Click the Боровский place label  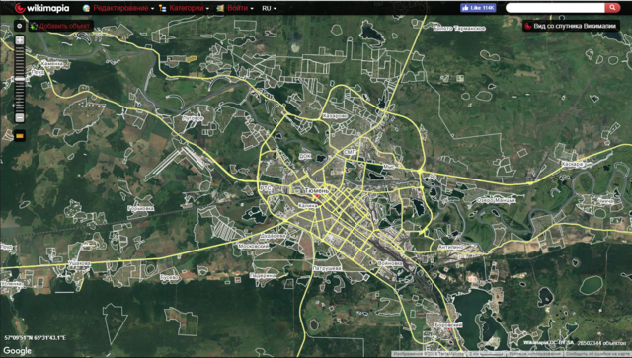click(x=448, y=324)
